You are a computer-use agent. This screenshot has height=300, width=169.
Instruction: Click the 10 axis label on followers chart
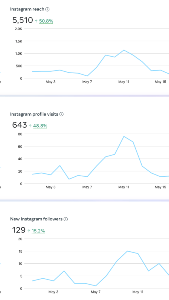[21, 264]
